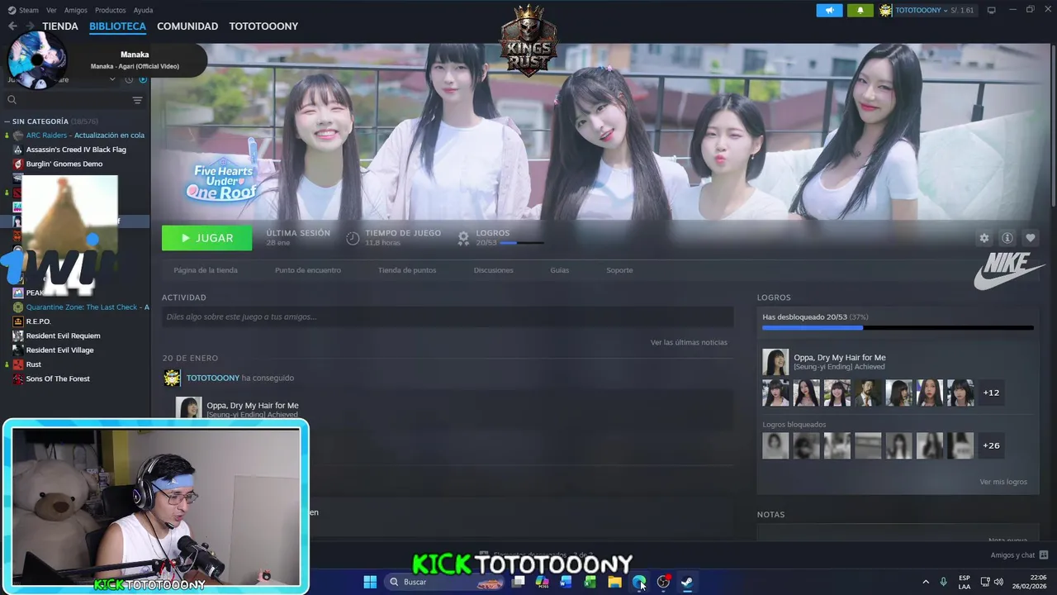Screen dimensions: 1057x595
Task: Click Ver las últimas noticias
Action: tap(689, 342)
